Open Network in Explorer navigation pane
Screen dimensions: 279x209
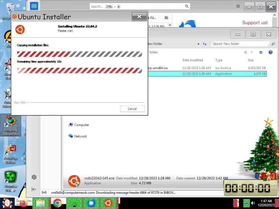pos(78,136)
